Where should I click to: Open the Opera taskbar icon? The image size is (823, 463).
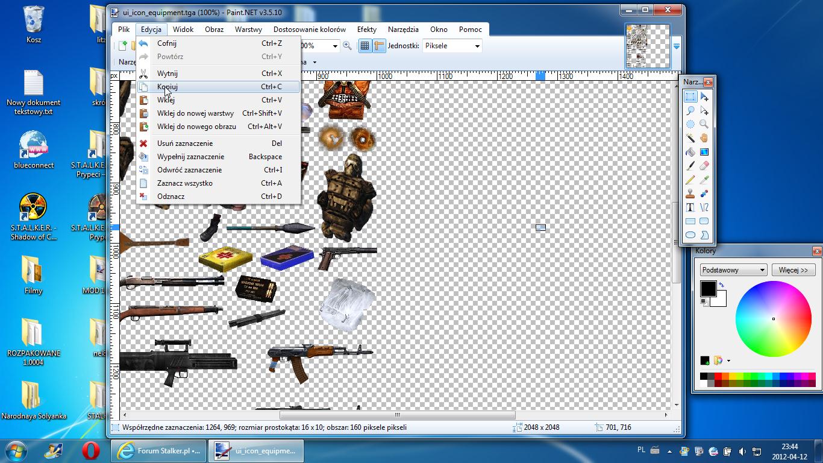point(91,450)
